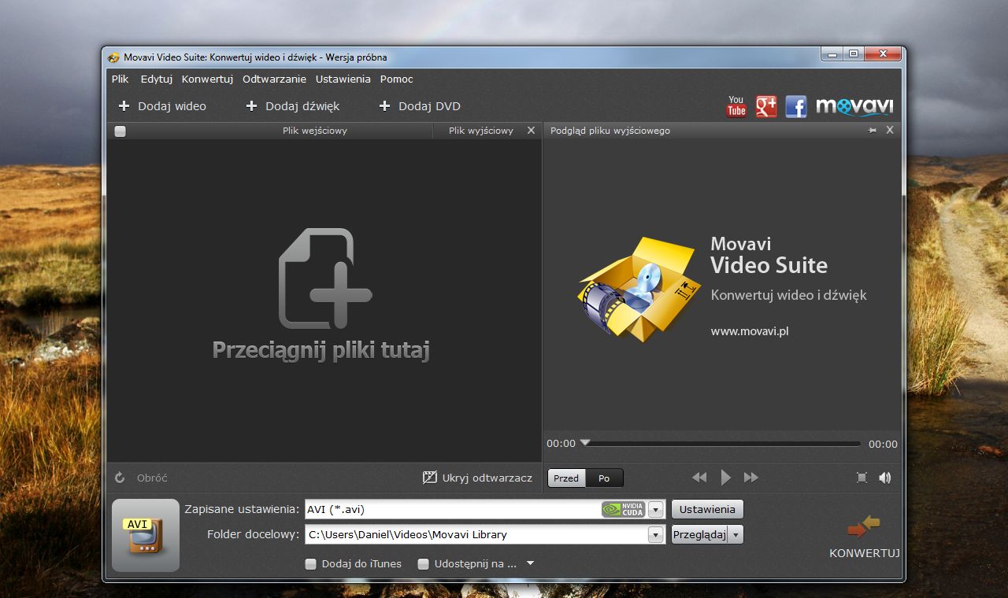Click the Movavi Video Suite box image
The height and width of the screenshot is (598, 1008).
pyautogui.click(x=639, y=290)
